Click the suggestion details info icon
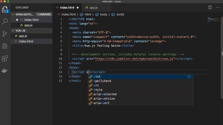The image size is (223, 125). point(189,77)
